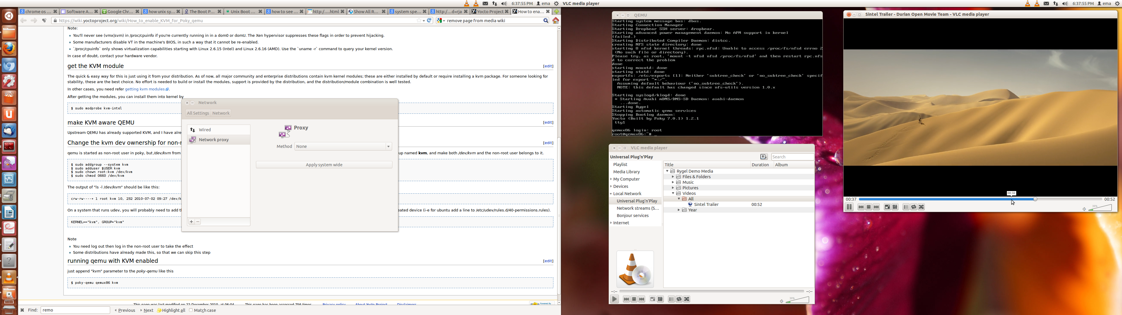Screen dimensions: 1122x315
Task: Open the getting kvm modules link
Action: pos(145,89)
